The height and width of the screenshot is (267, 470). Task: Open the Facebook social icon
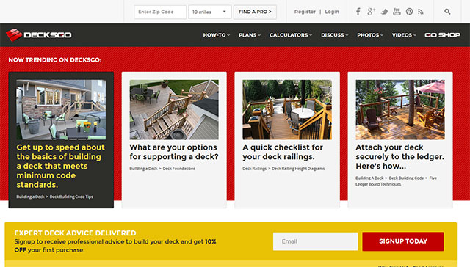358,12
